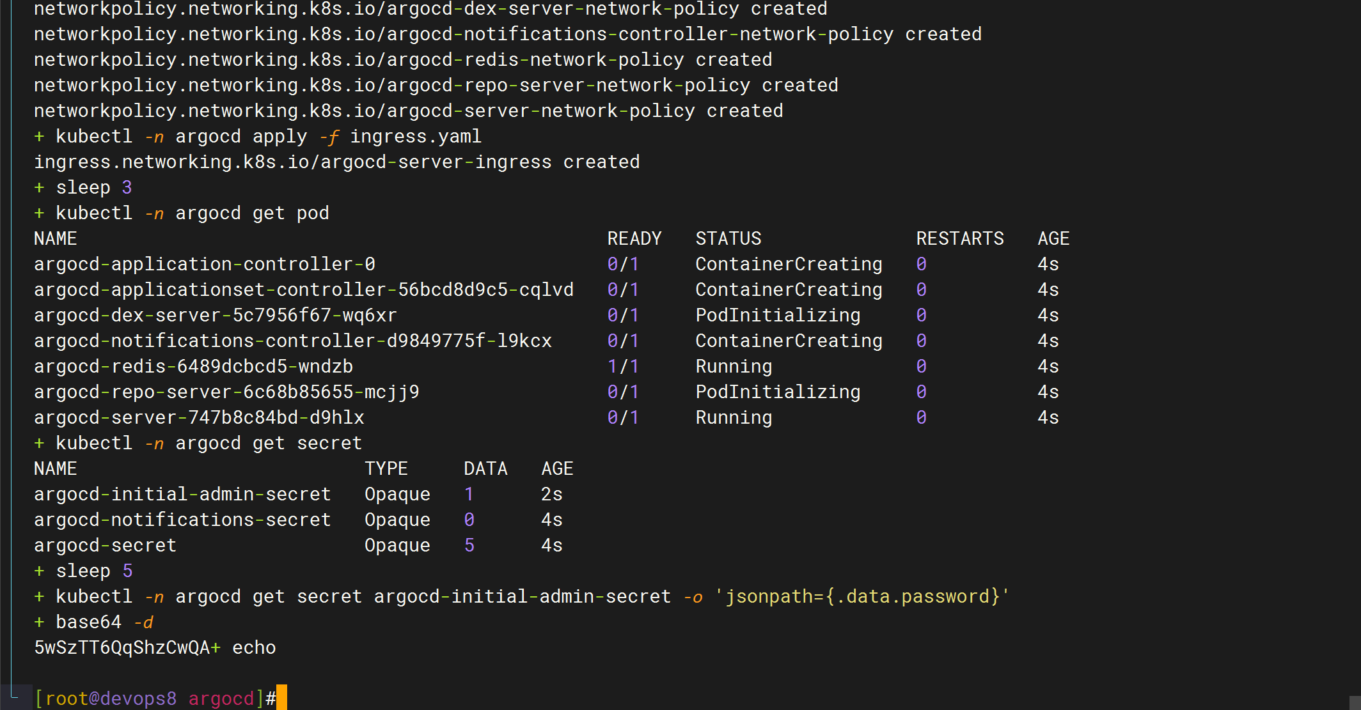Click DATA value 1 for initial-admin-secret
The width and height of the screenshot is (1361, 710).
[x=469, y=494]
